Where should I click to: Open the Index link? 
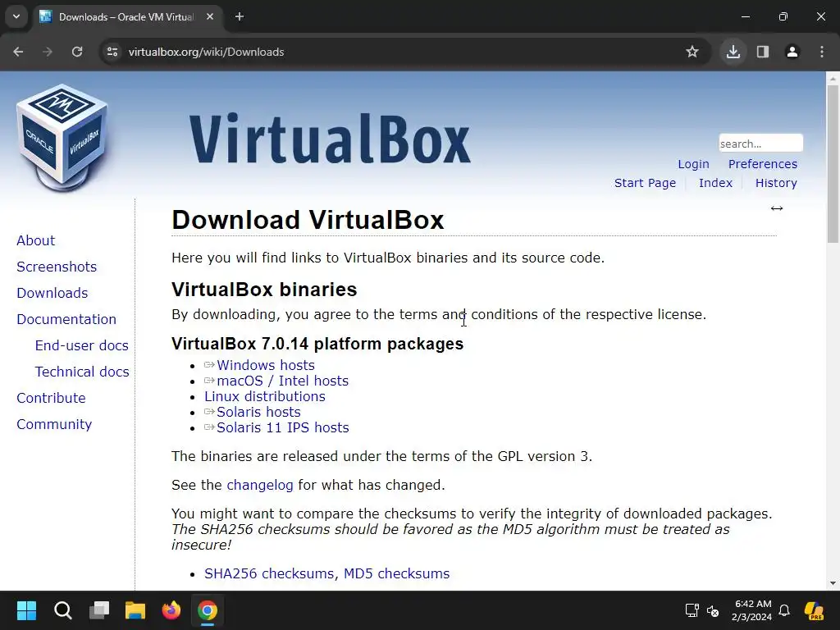coord(715,183)
